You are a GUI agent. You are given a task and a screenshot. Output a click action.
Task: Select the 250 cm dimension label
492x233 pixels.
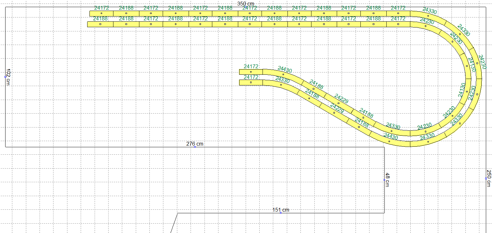coord(489,178)
